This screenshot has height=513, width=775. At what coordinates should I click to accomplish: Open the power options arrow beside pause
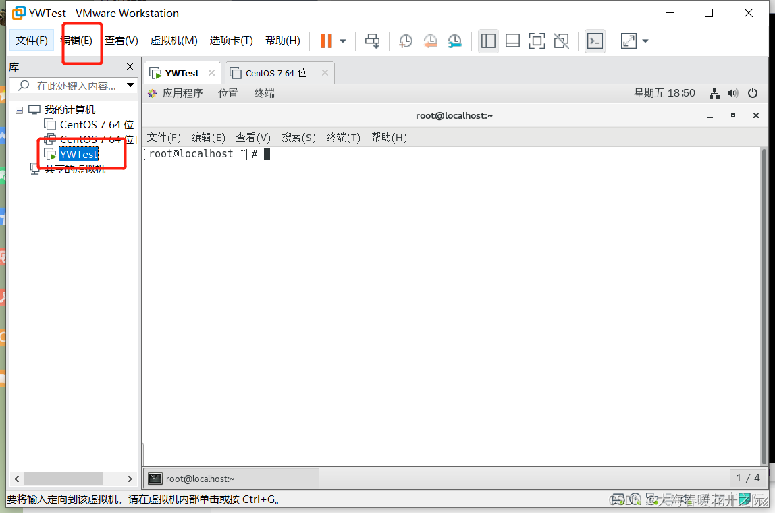(343, 41)
